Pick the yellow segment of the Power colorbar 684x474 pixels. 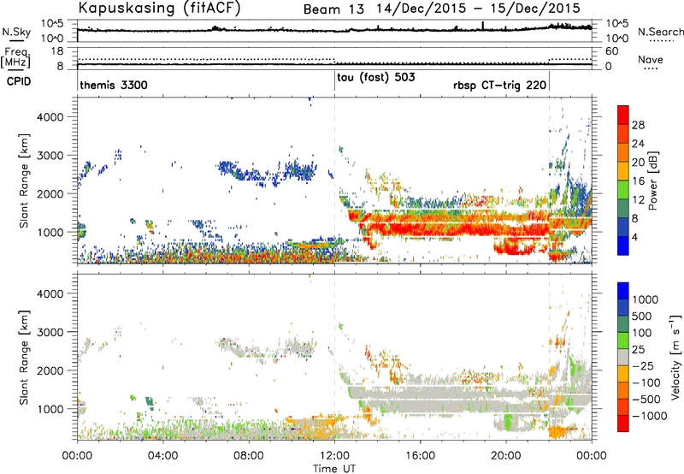[623, 170]
